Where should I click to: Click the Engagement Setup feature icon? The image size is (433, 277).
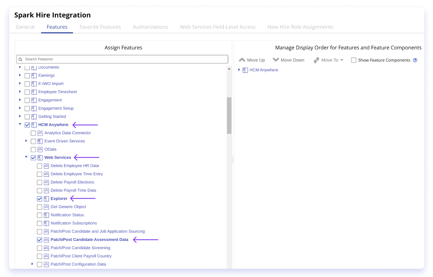34,108
